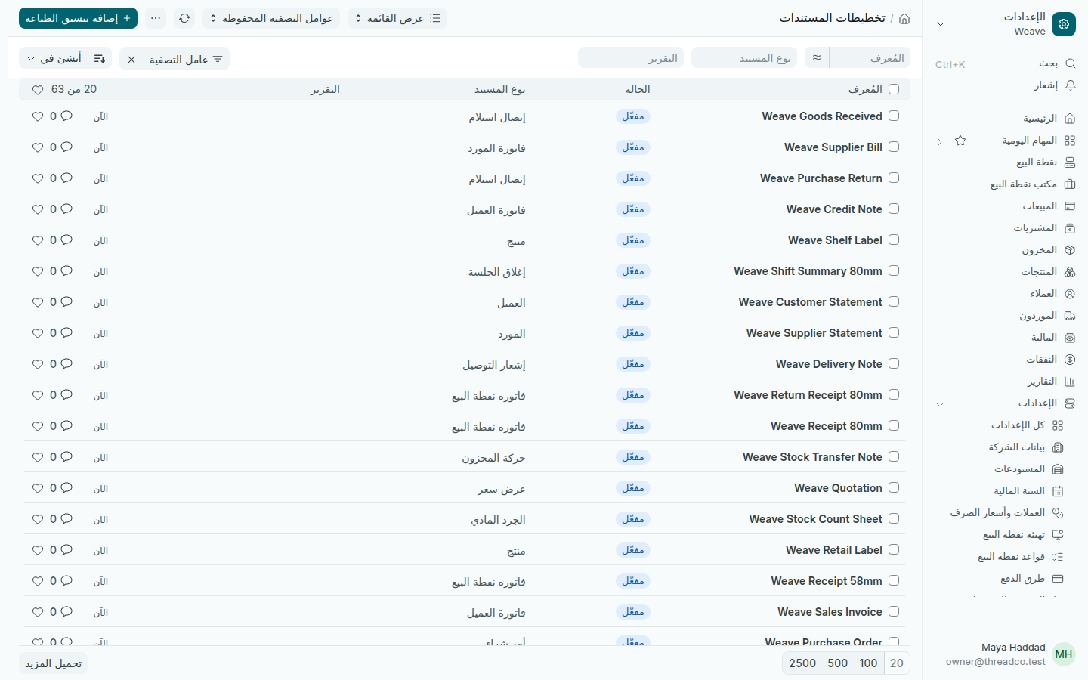
Task: Open the عرض القائمة view dropdown
Action: pos(397,18)
